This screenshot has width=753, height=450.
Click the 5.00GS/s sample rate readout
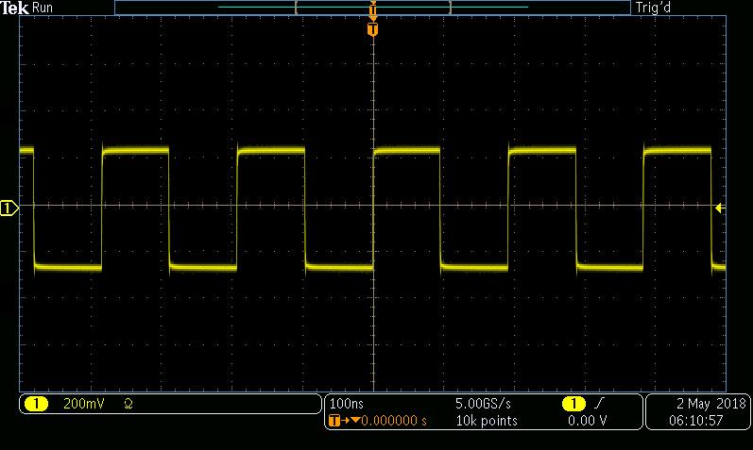(484, 404)
